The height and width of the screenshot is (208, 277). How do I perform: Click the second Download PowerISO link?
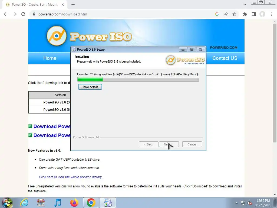(x=52, y=135)
